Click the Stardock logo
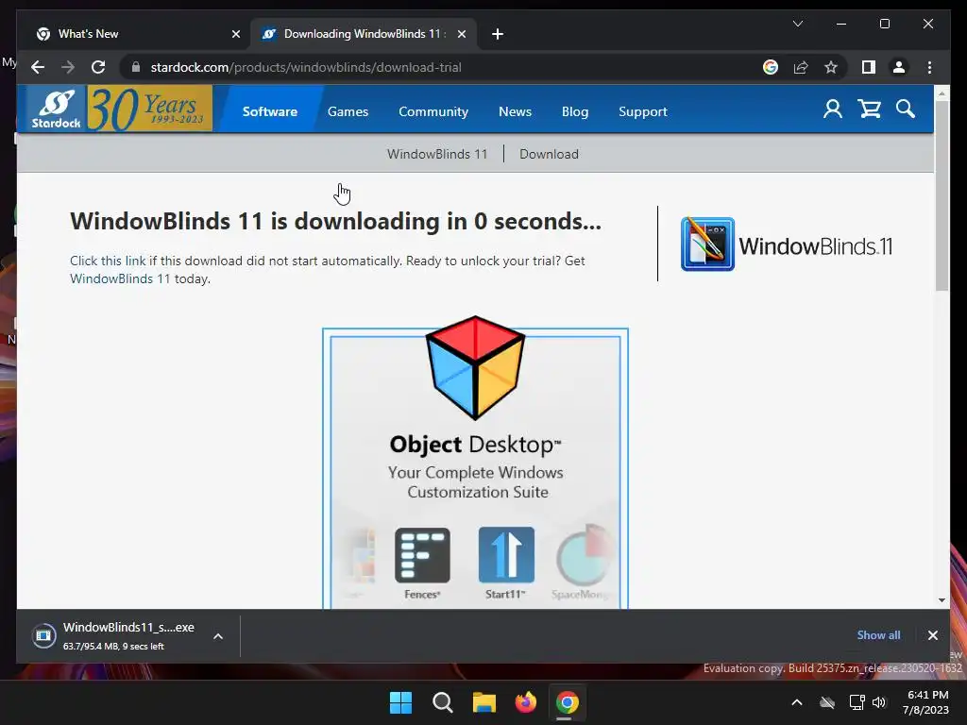This screenshot has width=967, height=725. (56, 110)
